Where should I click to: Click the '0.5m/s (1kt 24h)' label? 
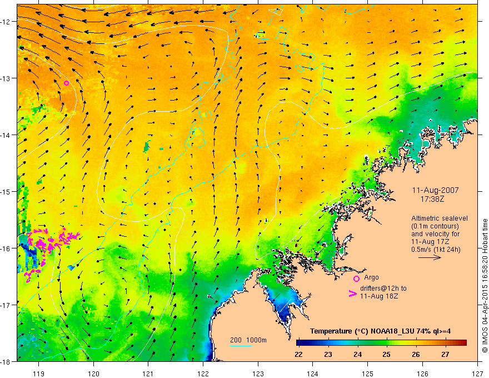click(436, 250)
